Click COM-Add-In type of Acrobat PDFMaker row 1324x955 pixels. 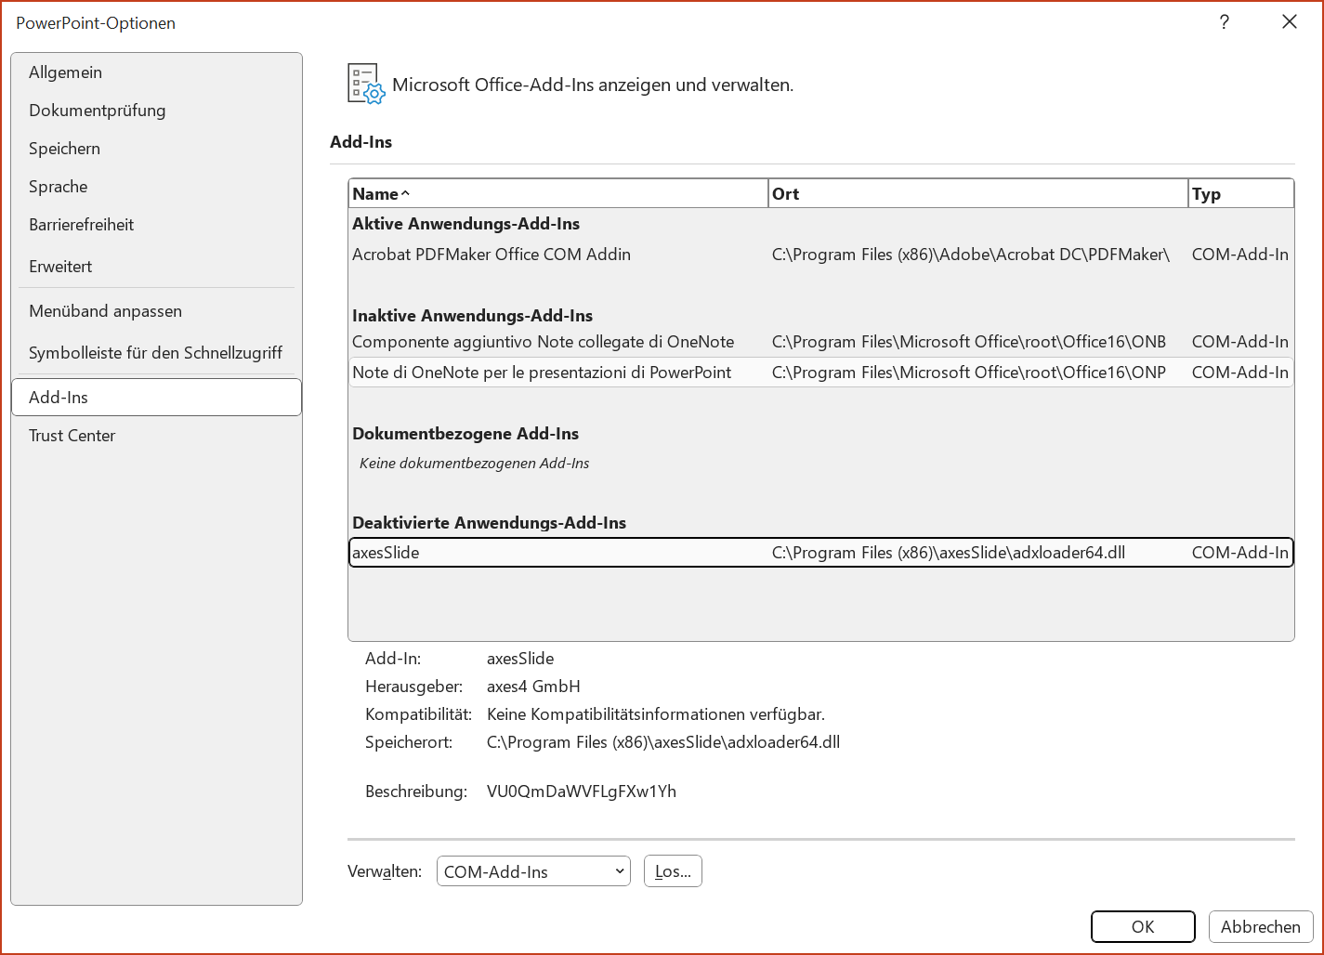pos(1240,255)
